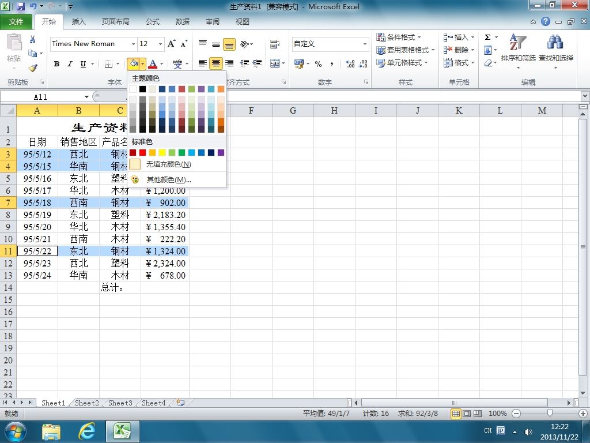Viewport: 590px width, 443px height.
Task: Open the 套用表格格式 dropdown
Action: pyautogui.click(x=405, y=50)
